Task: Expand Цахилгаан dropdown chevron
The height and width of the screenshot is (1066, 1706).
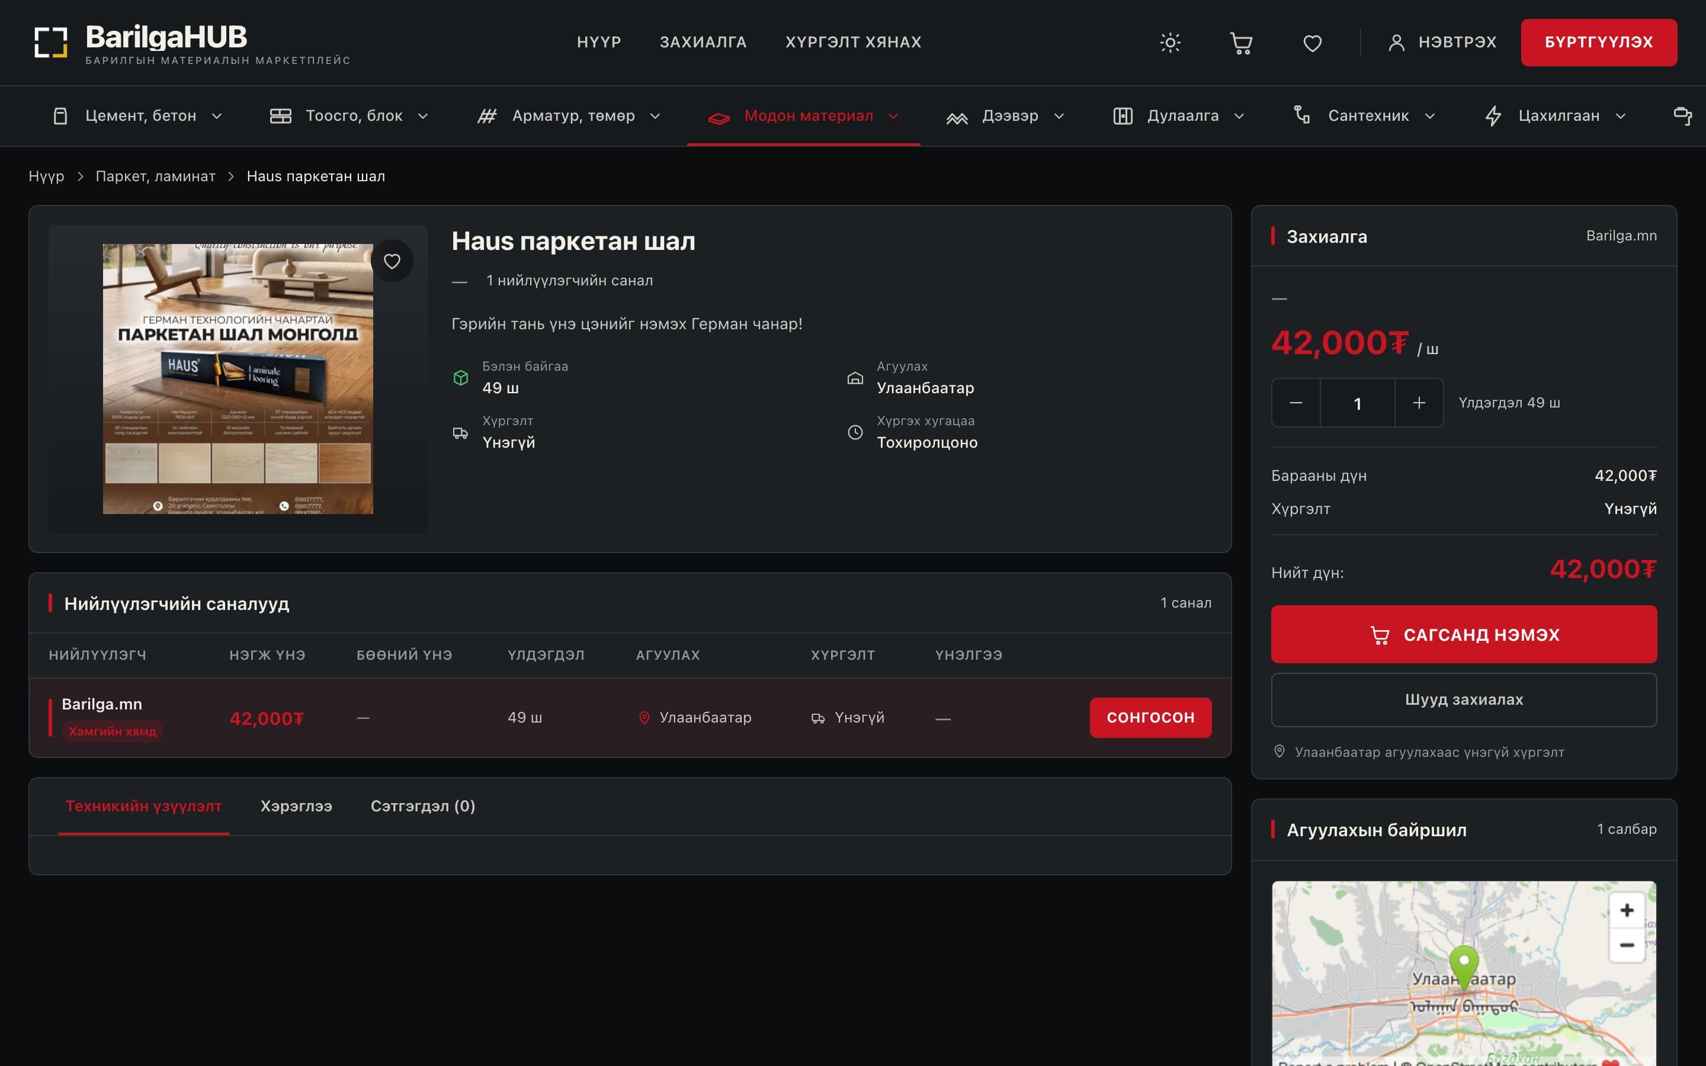Action: point(1621,115)
